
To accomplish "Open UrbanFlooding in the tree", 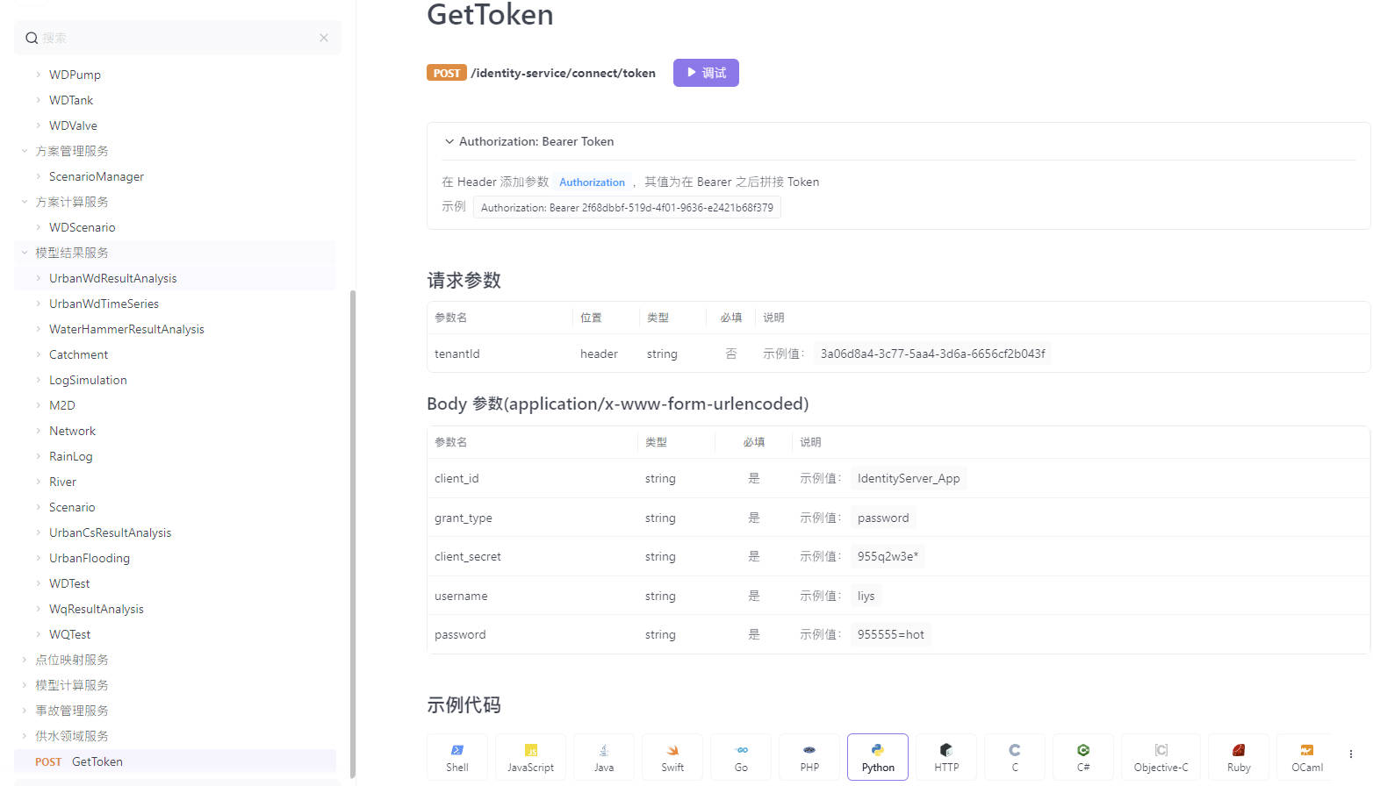I will coord(90,558).
